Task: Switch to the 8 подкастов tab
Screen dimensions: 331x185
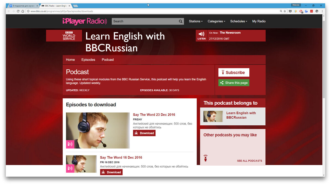Action: click(x=23, y=6)
